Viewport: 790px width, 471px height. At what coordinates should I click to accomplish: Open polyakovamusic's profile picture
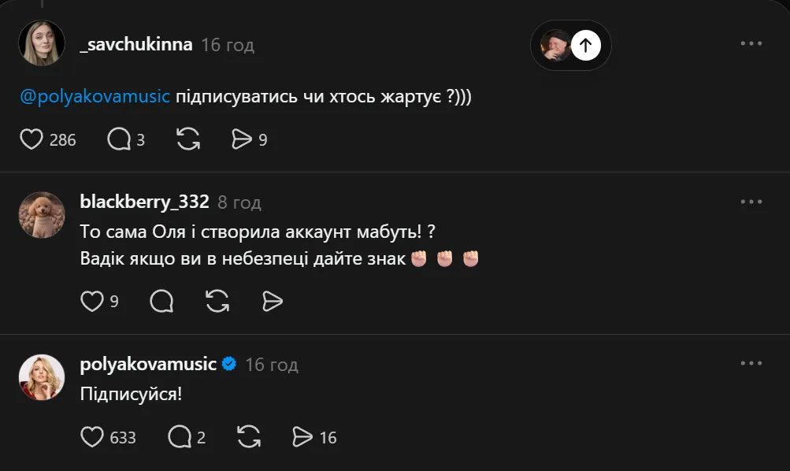tap(42, 377)
